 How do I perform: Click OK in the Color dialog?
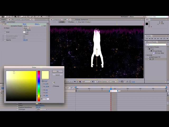pos(58,71)
